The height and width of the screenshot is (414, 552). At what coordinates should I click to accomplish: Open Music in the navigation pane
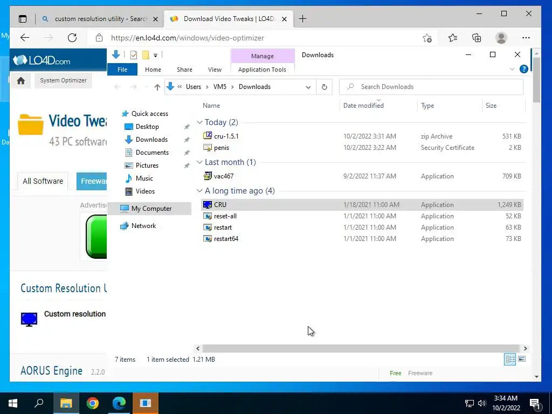point(144,178)
